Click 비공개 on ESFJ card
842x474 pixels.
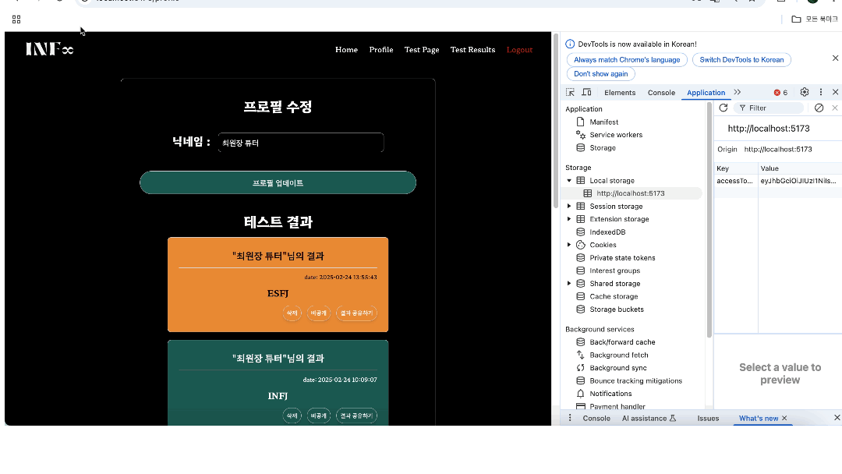tap(318, 313)
